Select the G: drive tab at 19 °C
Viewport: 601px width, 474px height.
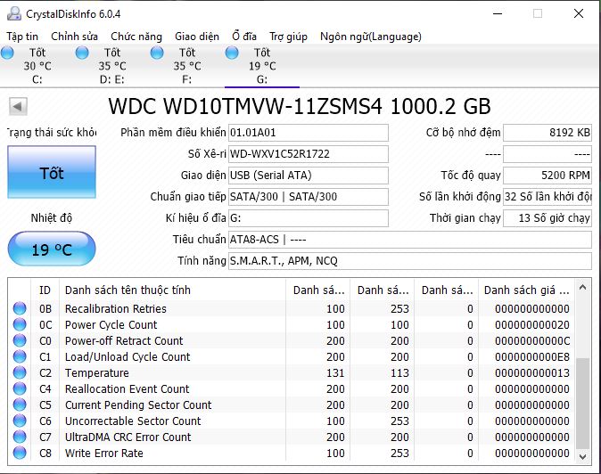pos(262,66)
